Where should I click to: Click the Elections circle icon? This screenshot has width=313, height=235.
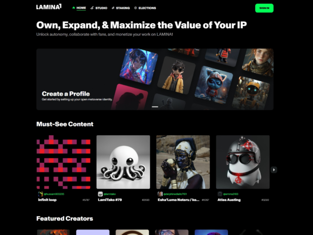point(135,8)
